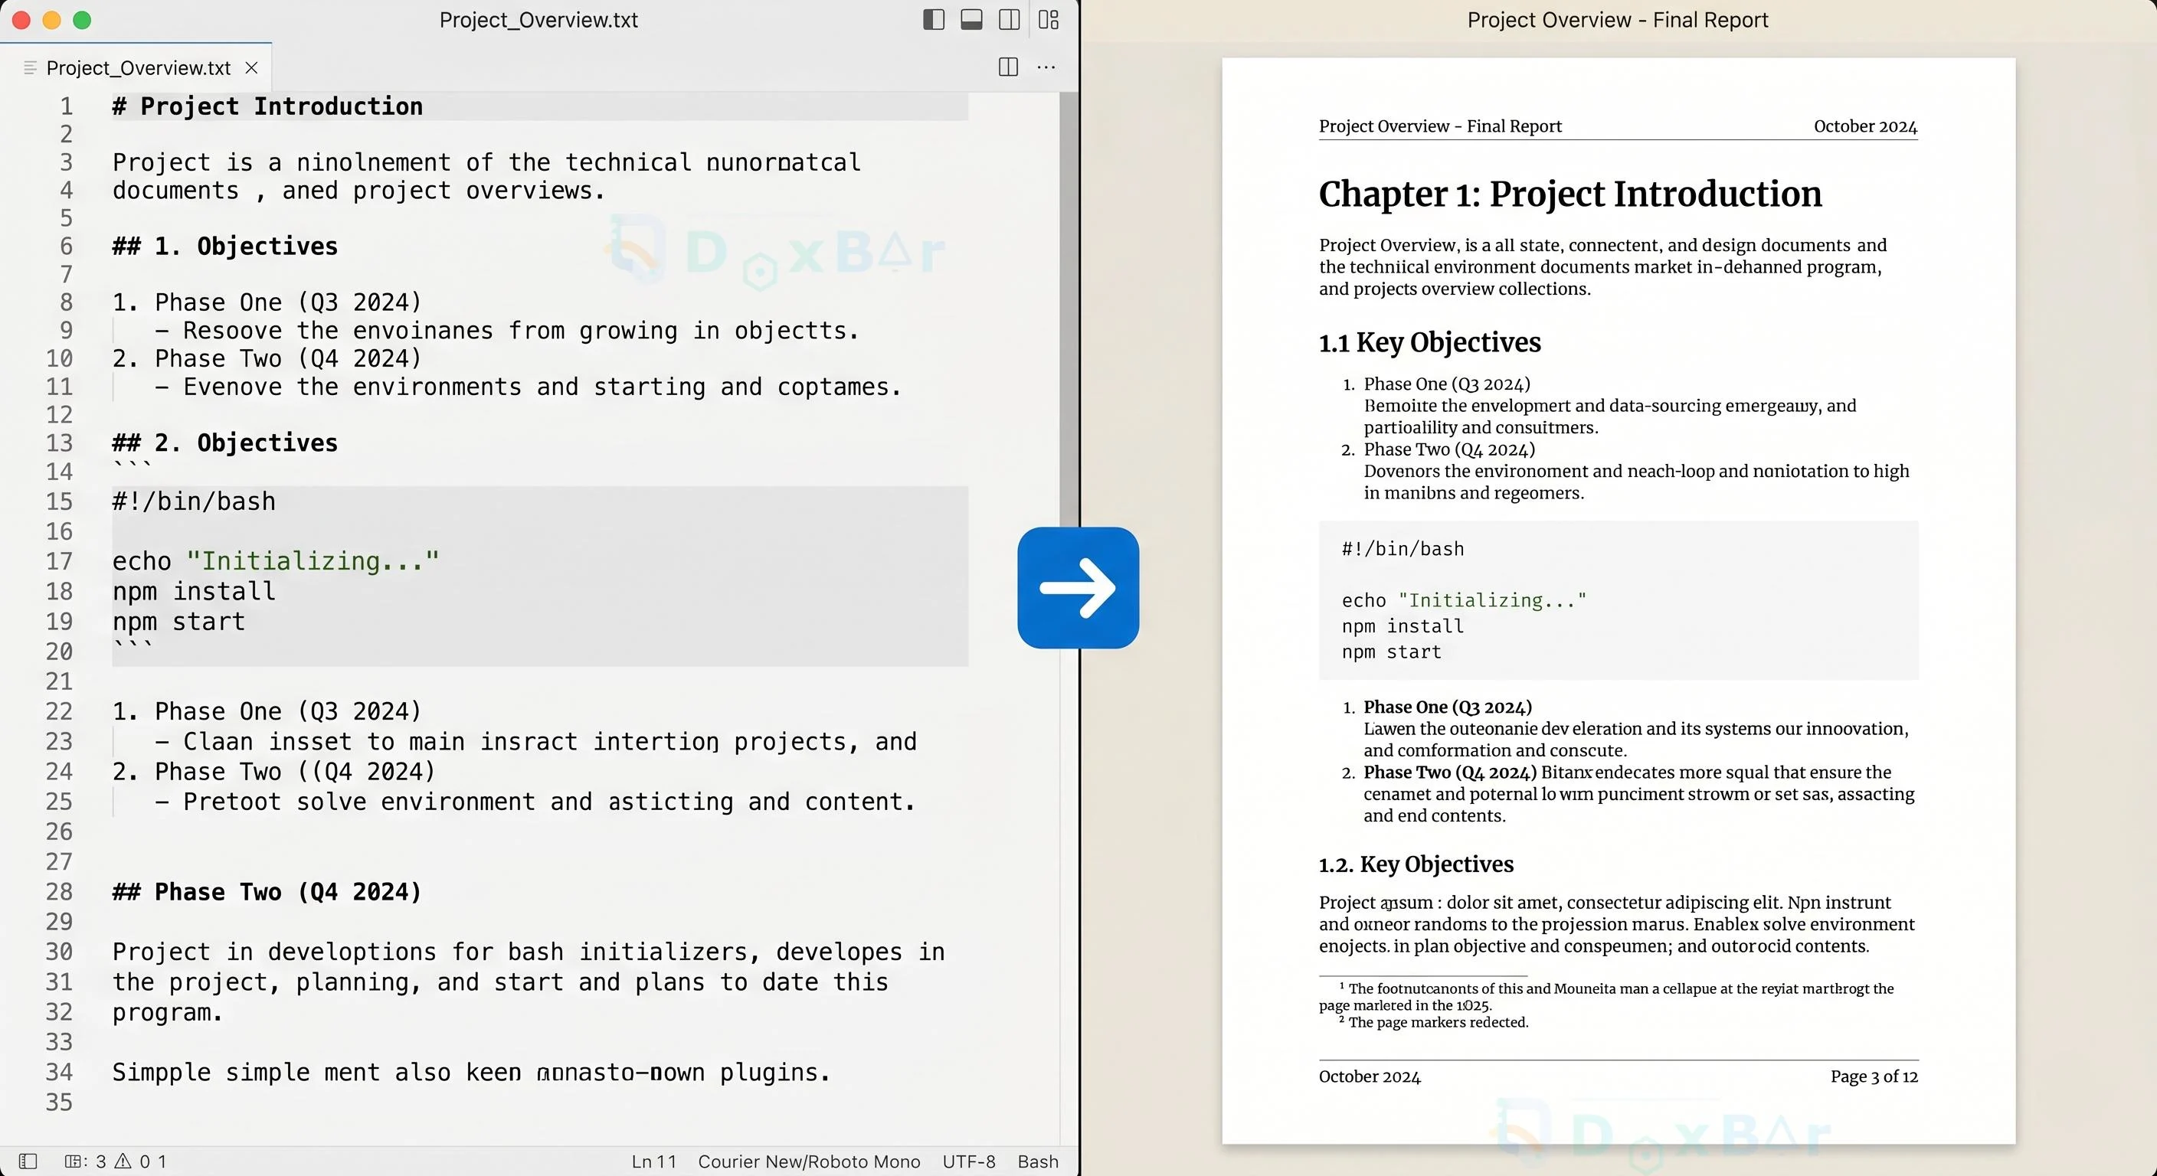The image size is (2157, 1176).
Task: Click line number 15 in the gutter
Action: (x=60, y=501)
